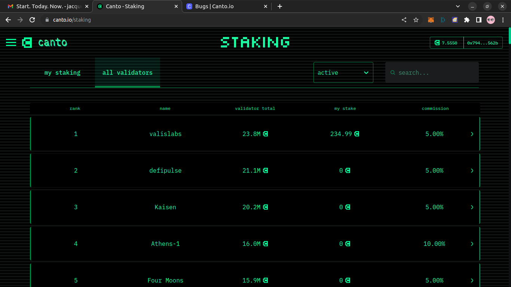Select validator name valislabs
The height and width of the screenshot is (287, 511).
tap(165, 134)
